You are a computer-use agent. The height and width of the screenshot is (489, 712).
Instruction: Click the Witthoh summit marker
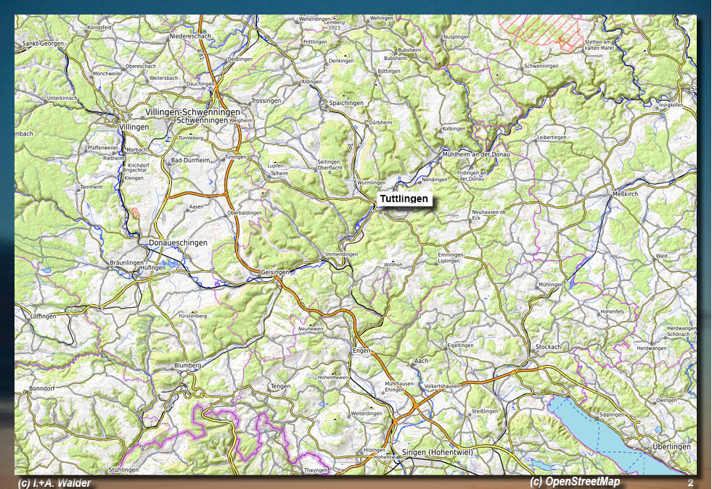393,261
